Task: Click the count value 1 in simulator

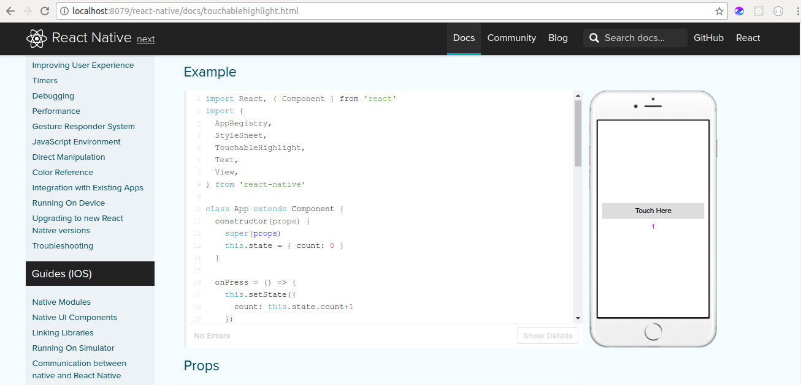Action: point(653,227)
